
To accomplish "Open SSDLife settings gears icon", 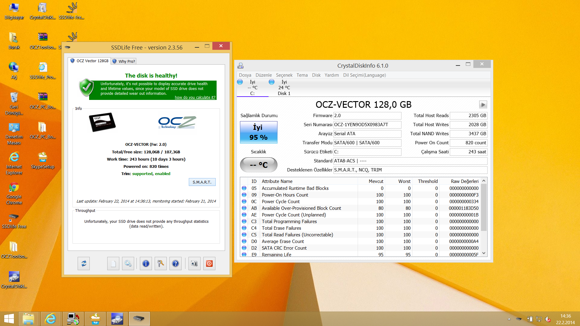I will pos(128,264).
